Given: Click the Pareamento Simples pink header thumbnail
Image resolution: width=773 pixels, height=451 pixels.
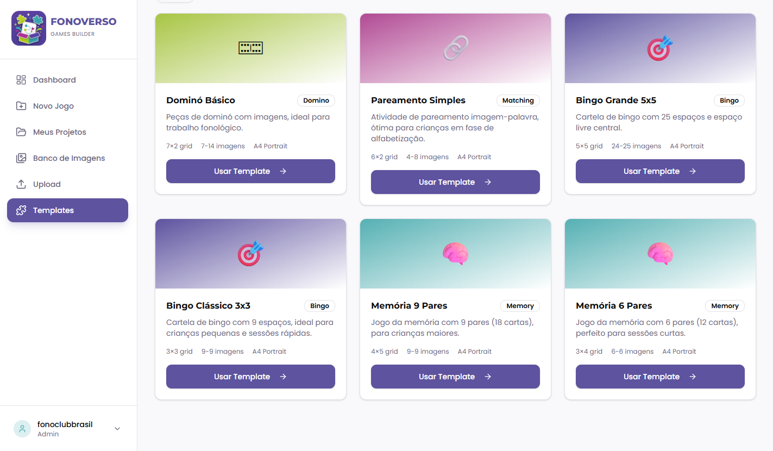Looking at the screenshot, I should coord(455,48).
